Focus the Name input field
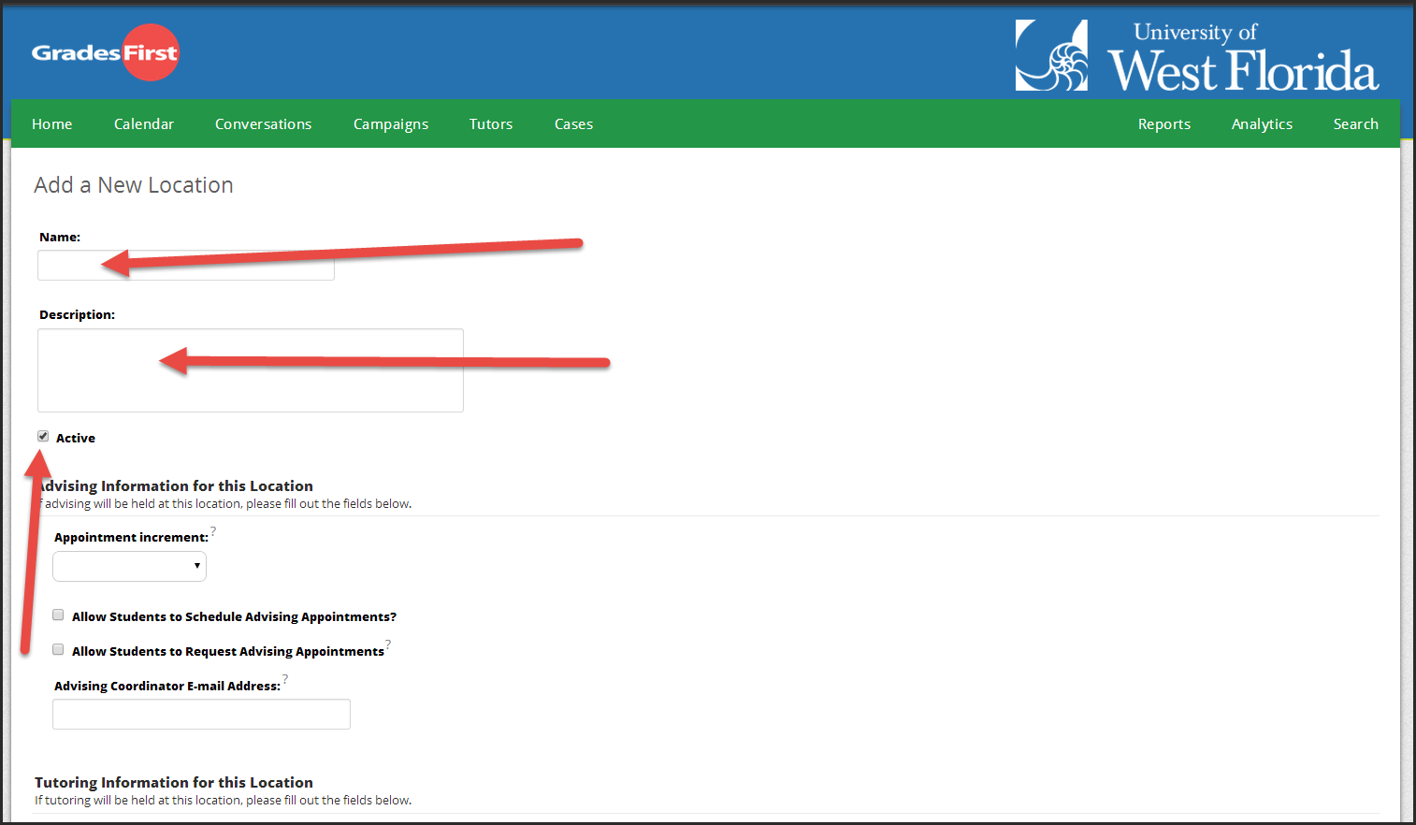1416x825 pixels. click(x=186, y=266)
